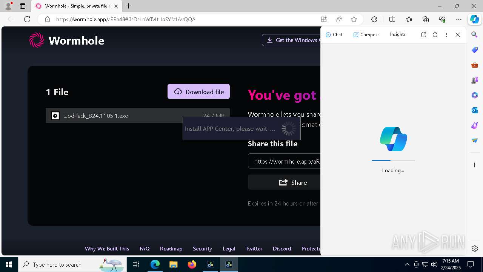Open sidebar settings gear icon
Screen dimensions: 483x272
click(475, 249)
